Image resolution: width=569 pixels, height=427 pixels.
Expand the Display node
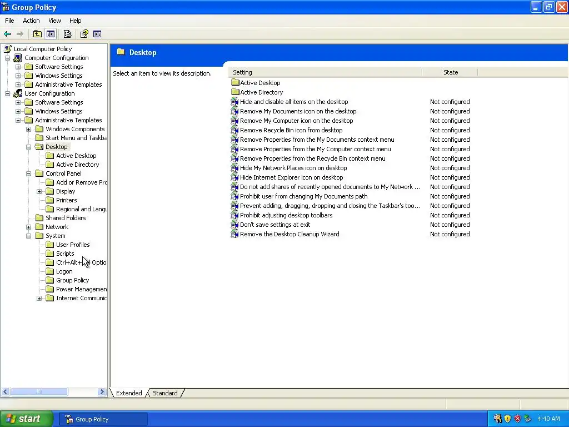tap(39, 191)
